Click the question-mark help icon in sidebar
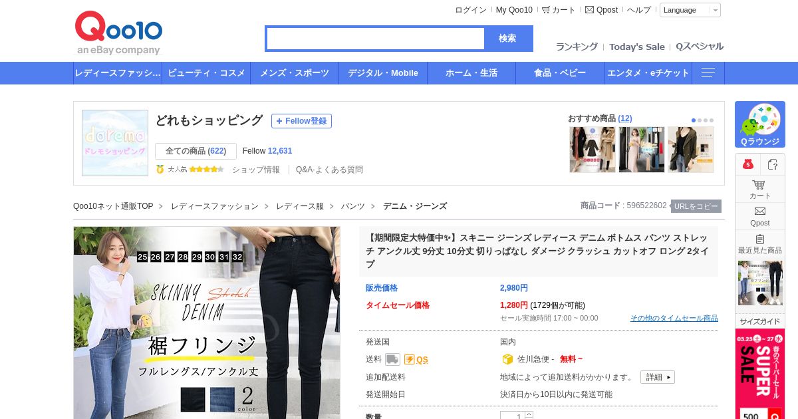This screenshot has width=798, height=419. click(773, 164)
